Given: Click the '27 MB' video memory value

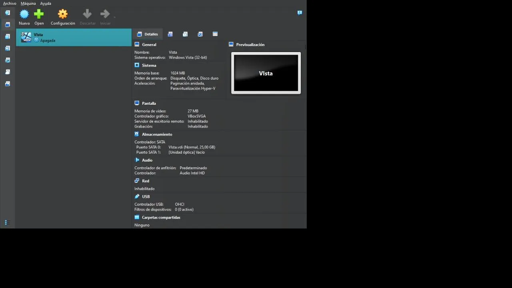Looking at the screenshot, I should pyautogui.click(x=193, y=111).
